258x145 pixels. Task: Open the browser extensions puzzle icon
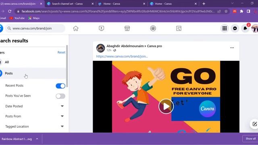click(241, 11)
